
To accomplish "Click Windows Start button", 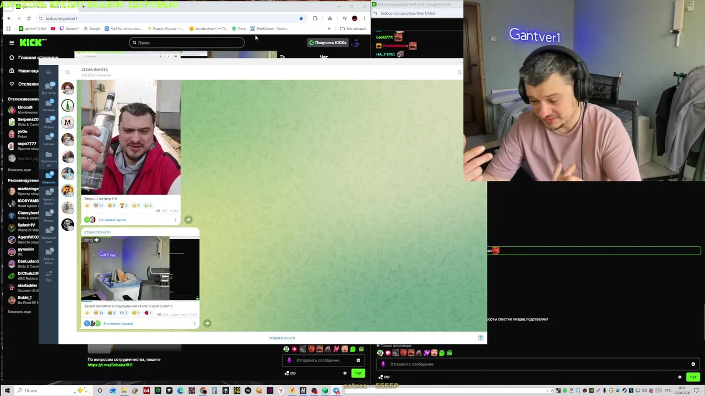I will 7,391.
